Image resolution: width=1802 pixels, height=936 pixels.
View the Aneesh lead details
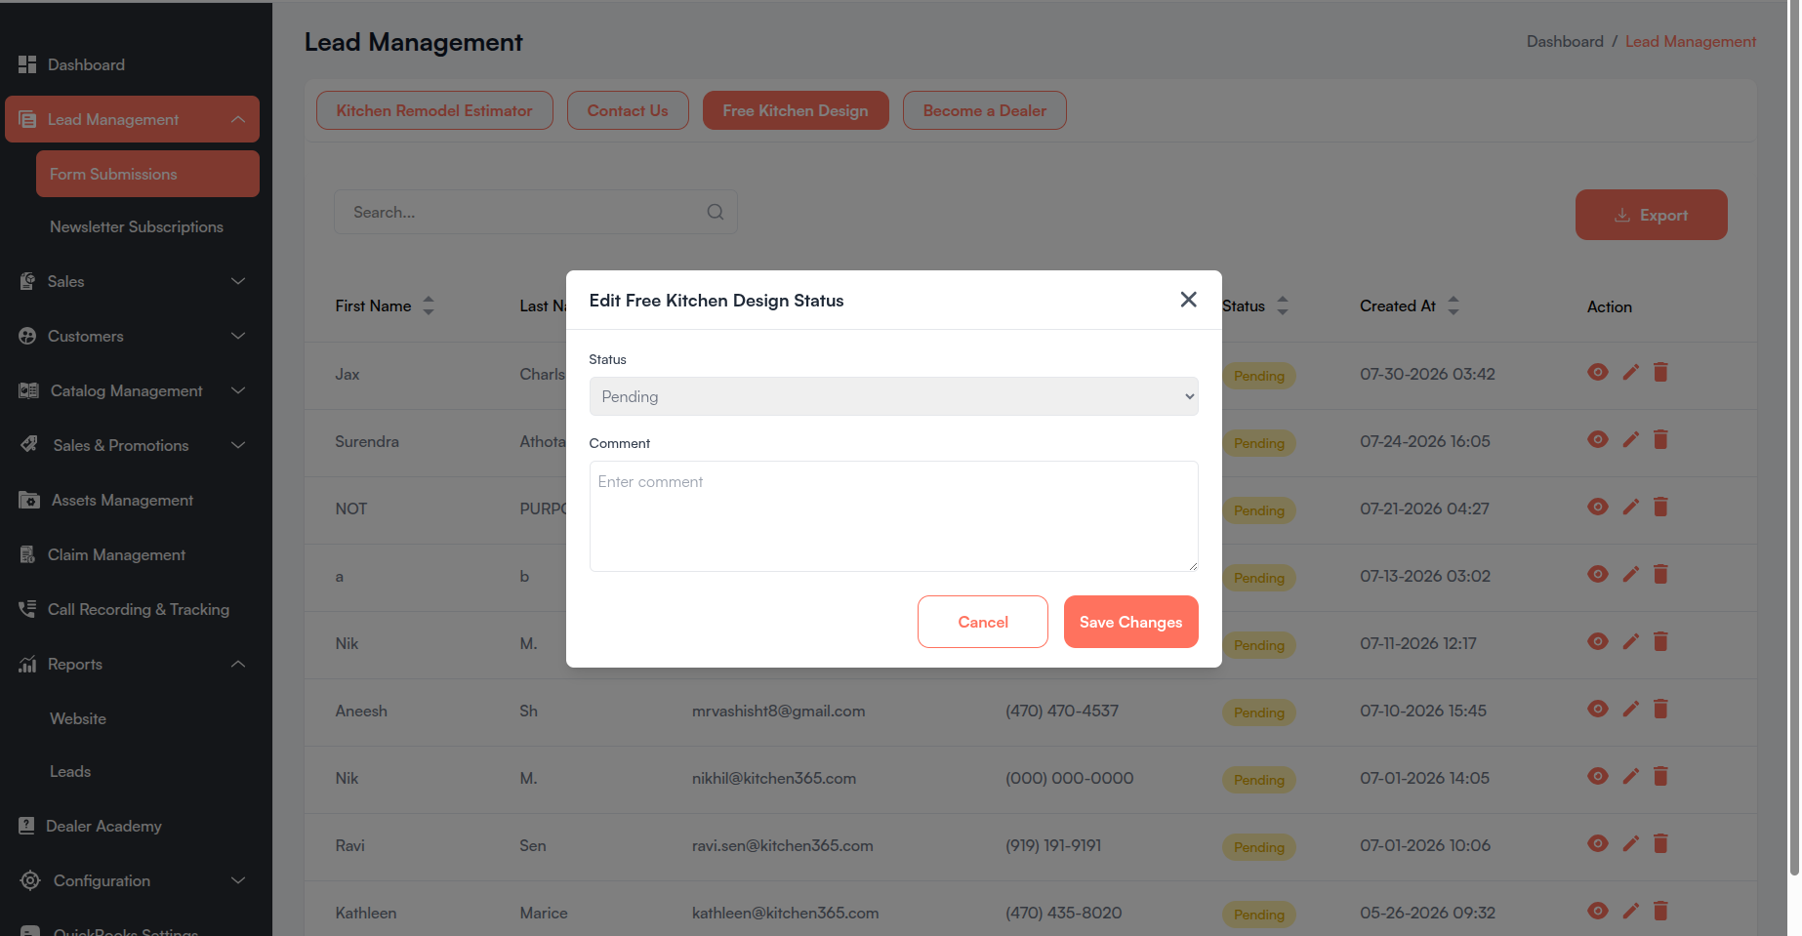click(1598, 709)
